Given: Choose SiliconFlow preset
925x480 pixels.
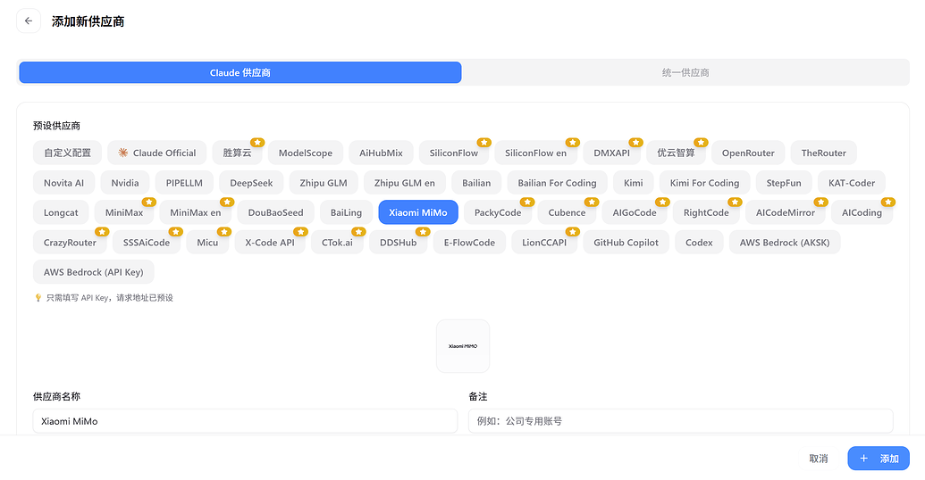Looking at the screenshot, I should pos(454,153).
